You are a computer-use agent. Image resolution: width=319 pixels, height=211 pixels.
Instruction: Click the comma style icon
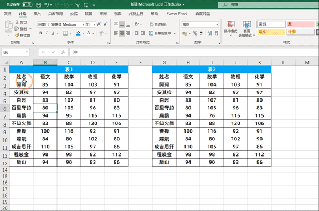[x=201, y=33]
